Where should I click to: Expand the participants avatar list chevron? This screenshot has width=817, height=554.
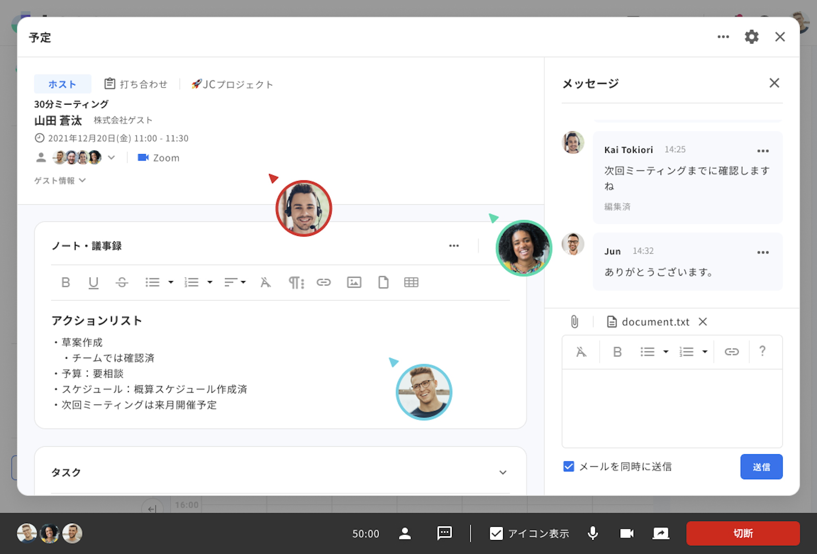(111, 158)
